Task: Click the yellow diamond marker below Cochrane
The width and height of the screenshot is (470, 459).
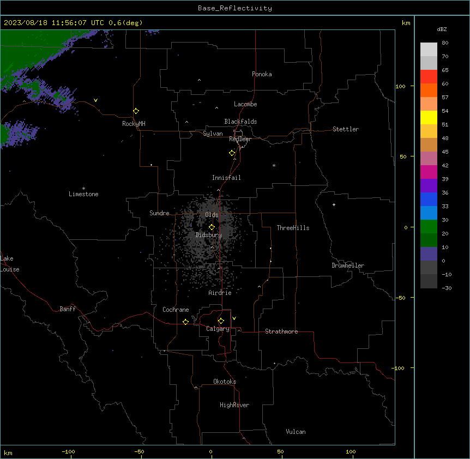Action: (x=185, y=322)
